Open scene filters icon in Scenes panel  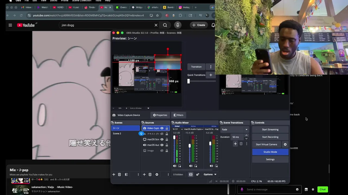tap(126, 174)
